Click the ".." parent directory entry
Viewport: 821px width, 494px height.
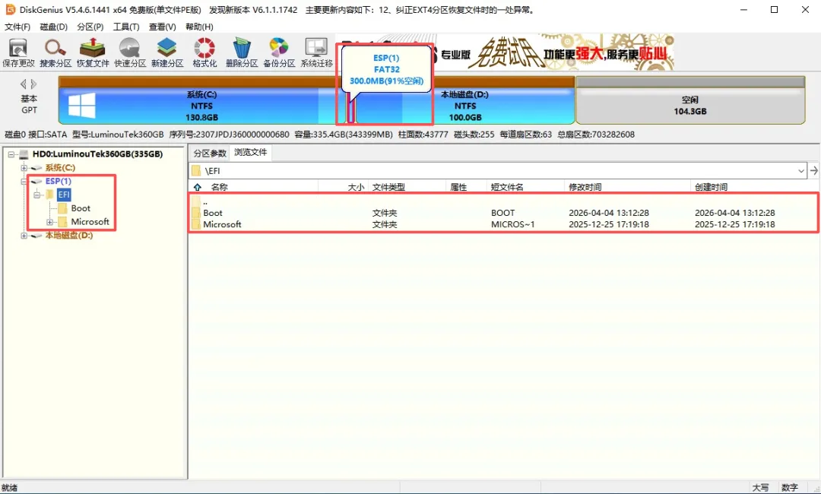click(x=205, y=201)
